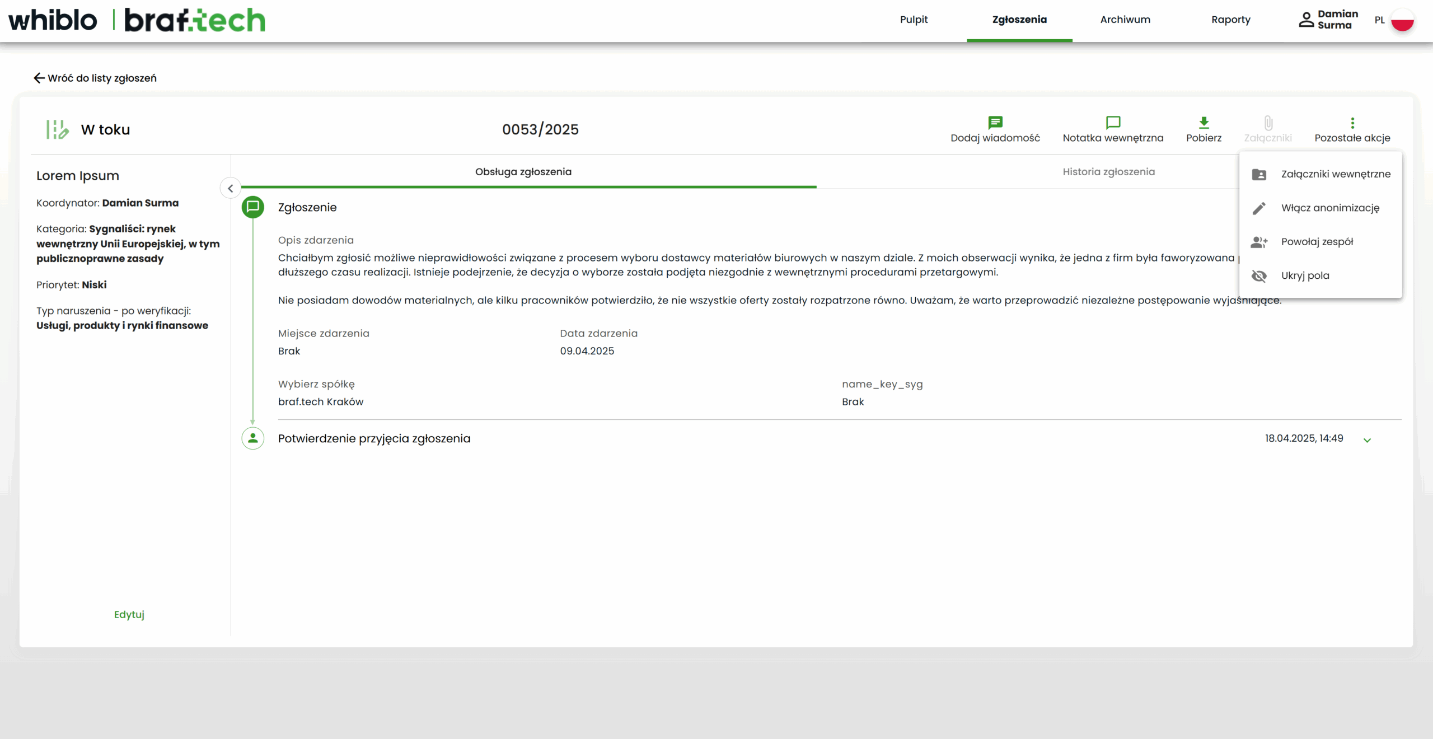Switch language via Polish flag

[x=1402, y=20]
